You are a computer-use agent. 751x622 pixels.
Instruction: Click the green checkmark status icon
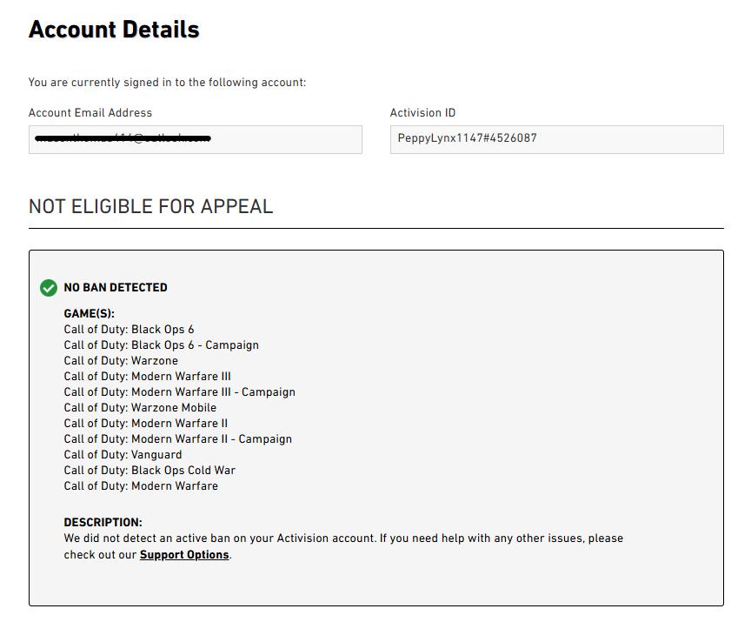(49, 288)
